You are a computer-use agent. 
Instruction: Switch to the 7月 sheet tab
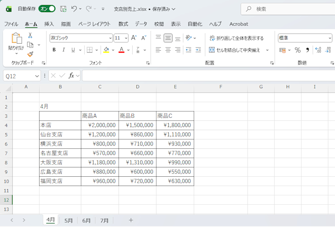pos(105,220)
